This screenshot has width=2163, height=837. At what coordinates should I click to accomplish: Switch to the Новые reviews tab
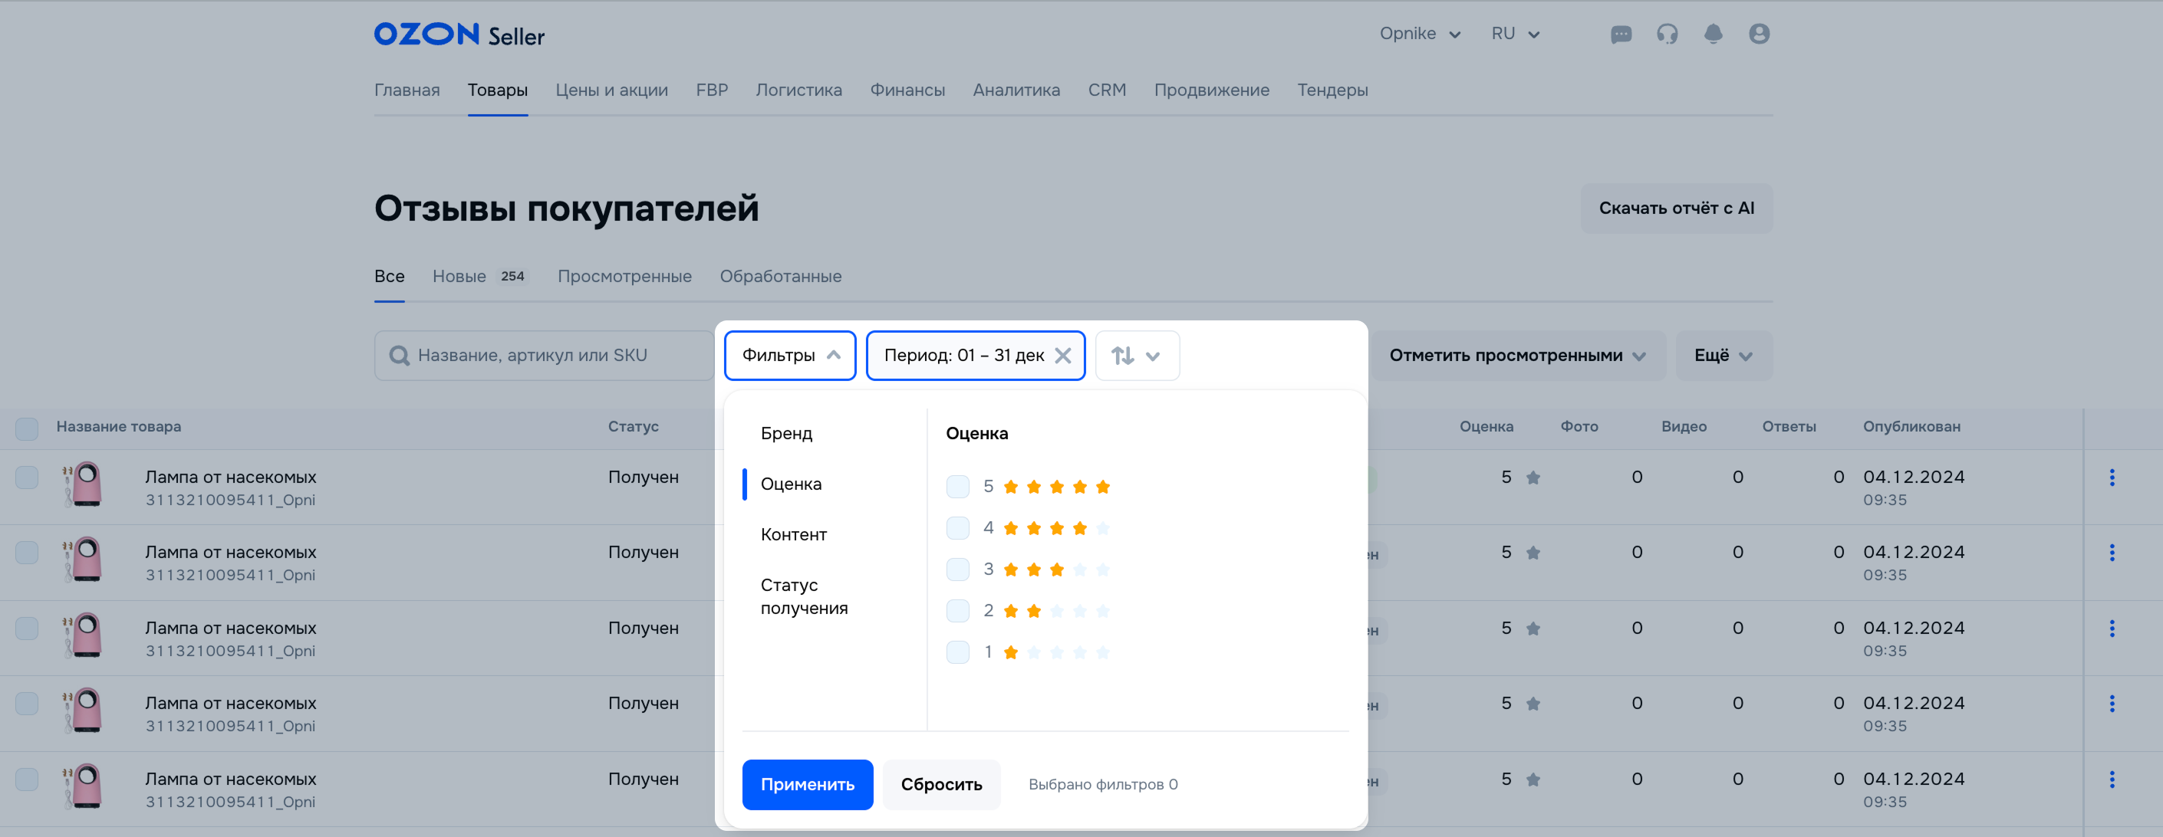pos(459,276)
